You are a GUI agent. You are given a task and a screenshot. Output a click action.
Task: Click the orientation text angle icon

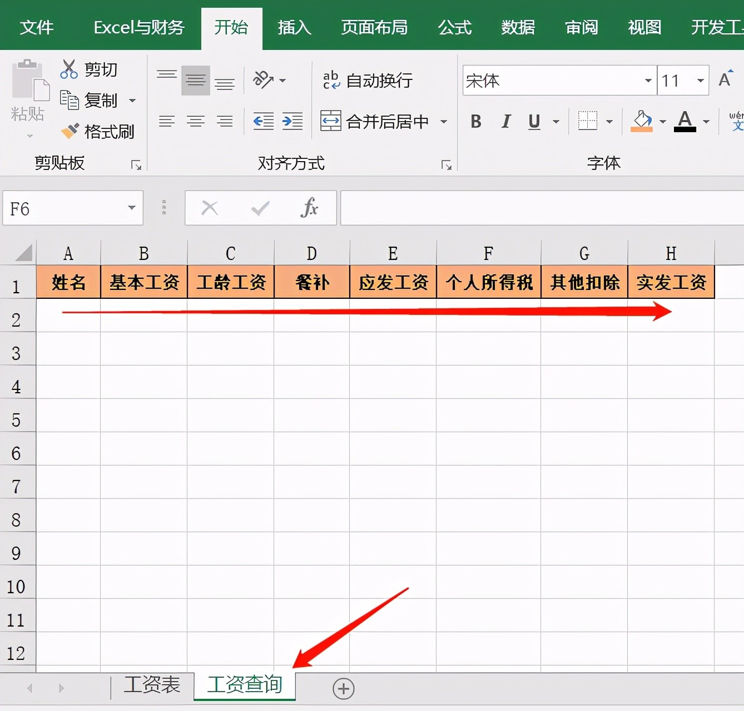(x=263, y=80)
